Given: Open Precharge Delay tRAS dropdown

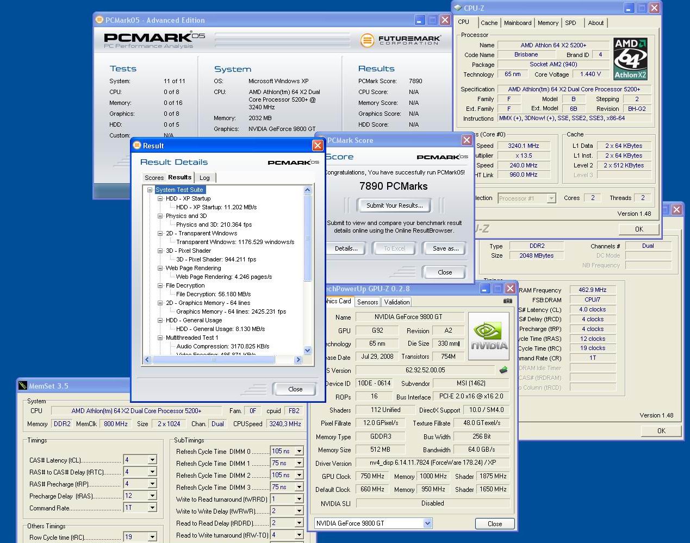Looking at the screenshot, I should (152, 496).
